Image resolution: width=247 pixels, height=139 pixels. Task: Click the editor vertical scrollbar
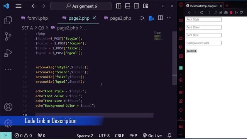[174, 58]
